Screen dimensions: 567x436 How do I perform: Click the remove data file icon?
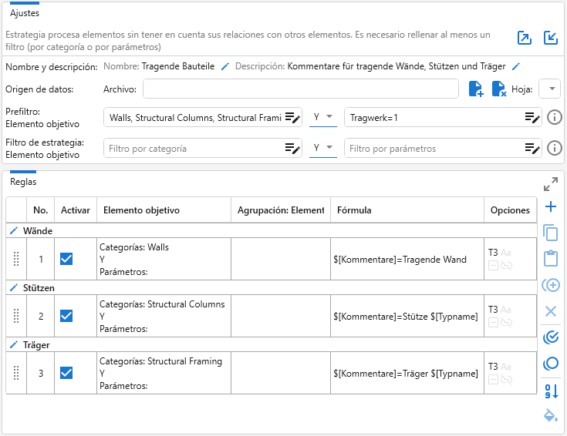coord(499,89)
